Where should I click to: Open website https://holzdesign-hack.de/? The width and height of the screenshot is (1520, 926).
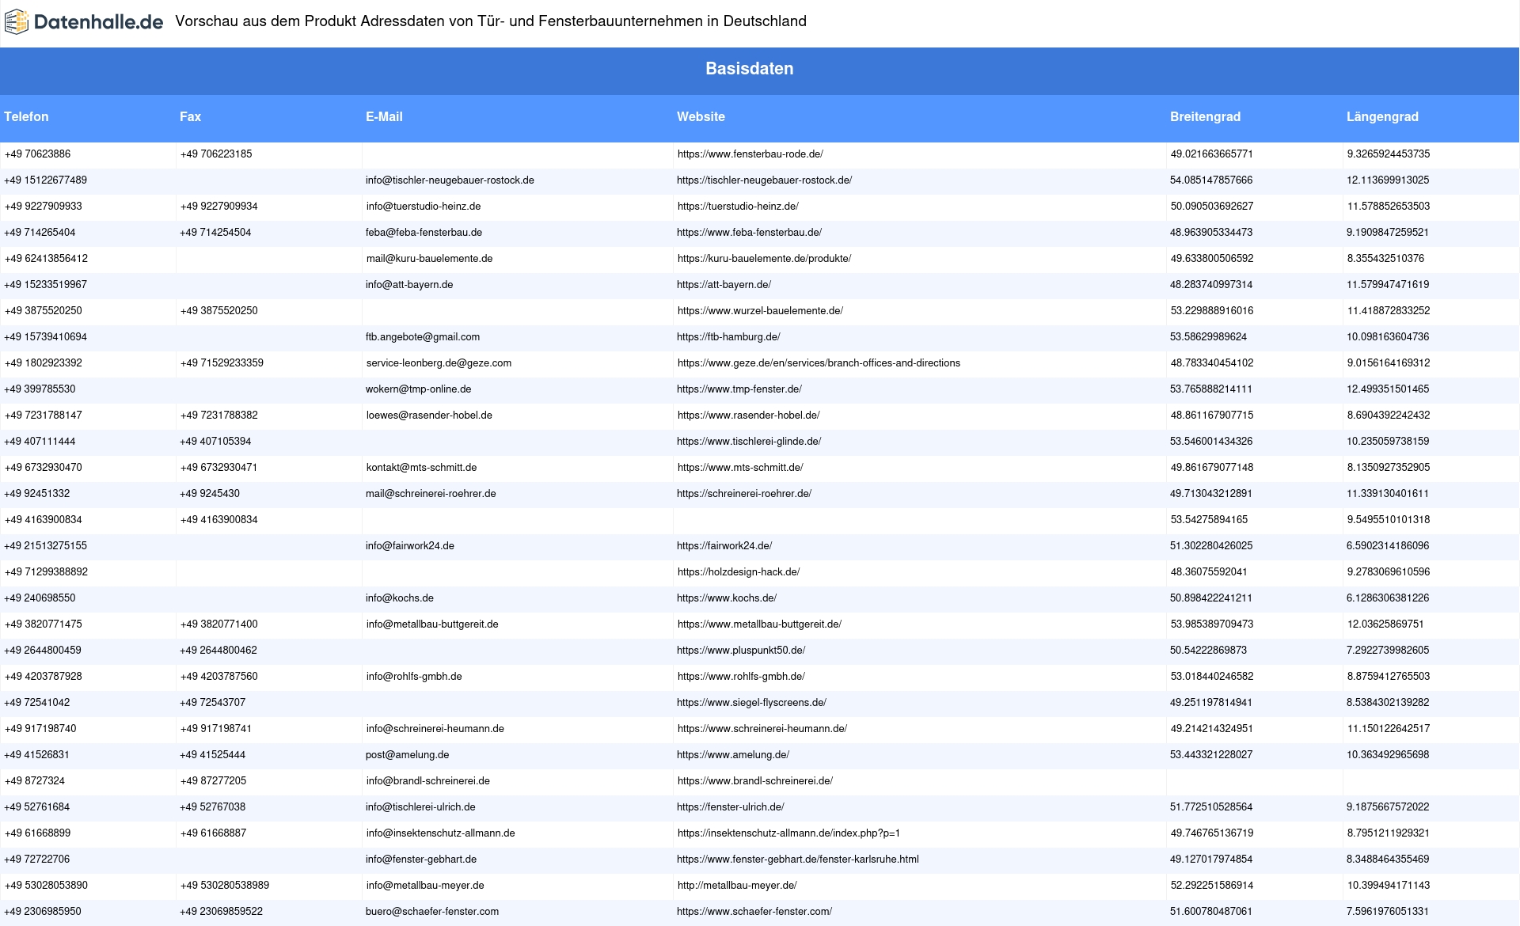pyautogui.click(x=739, y=572)
